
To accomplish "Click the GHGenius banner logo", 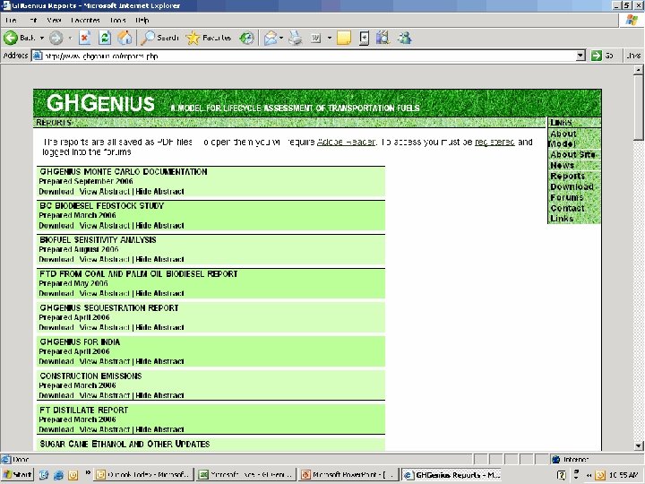I will 100,103.
